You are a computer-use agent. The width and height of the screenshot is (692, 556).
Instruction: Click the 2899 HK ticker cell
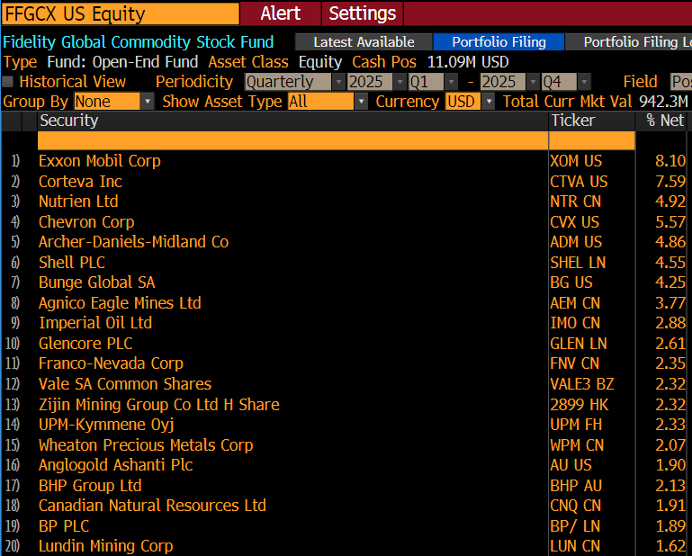coord(579,405)
